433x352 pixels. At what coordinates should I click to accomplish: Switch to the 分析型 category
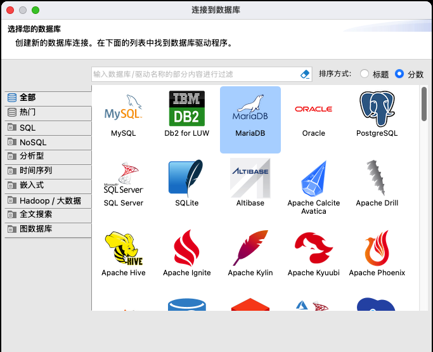tap(48, 157)
